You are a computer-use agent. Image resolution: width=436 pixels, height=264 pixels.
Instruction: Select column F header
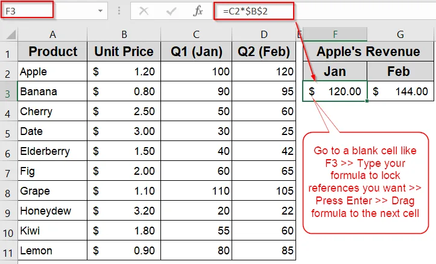[x=335, y=34]
